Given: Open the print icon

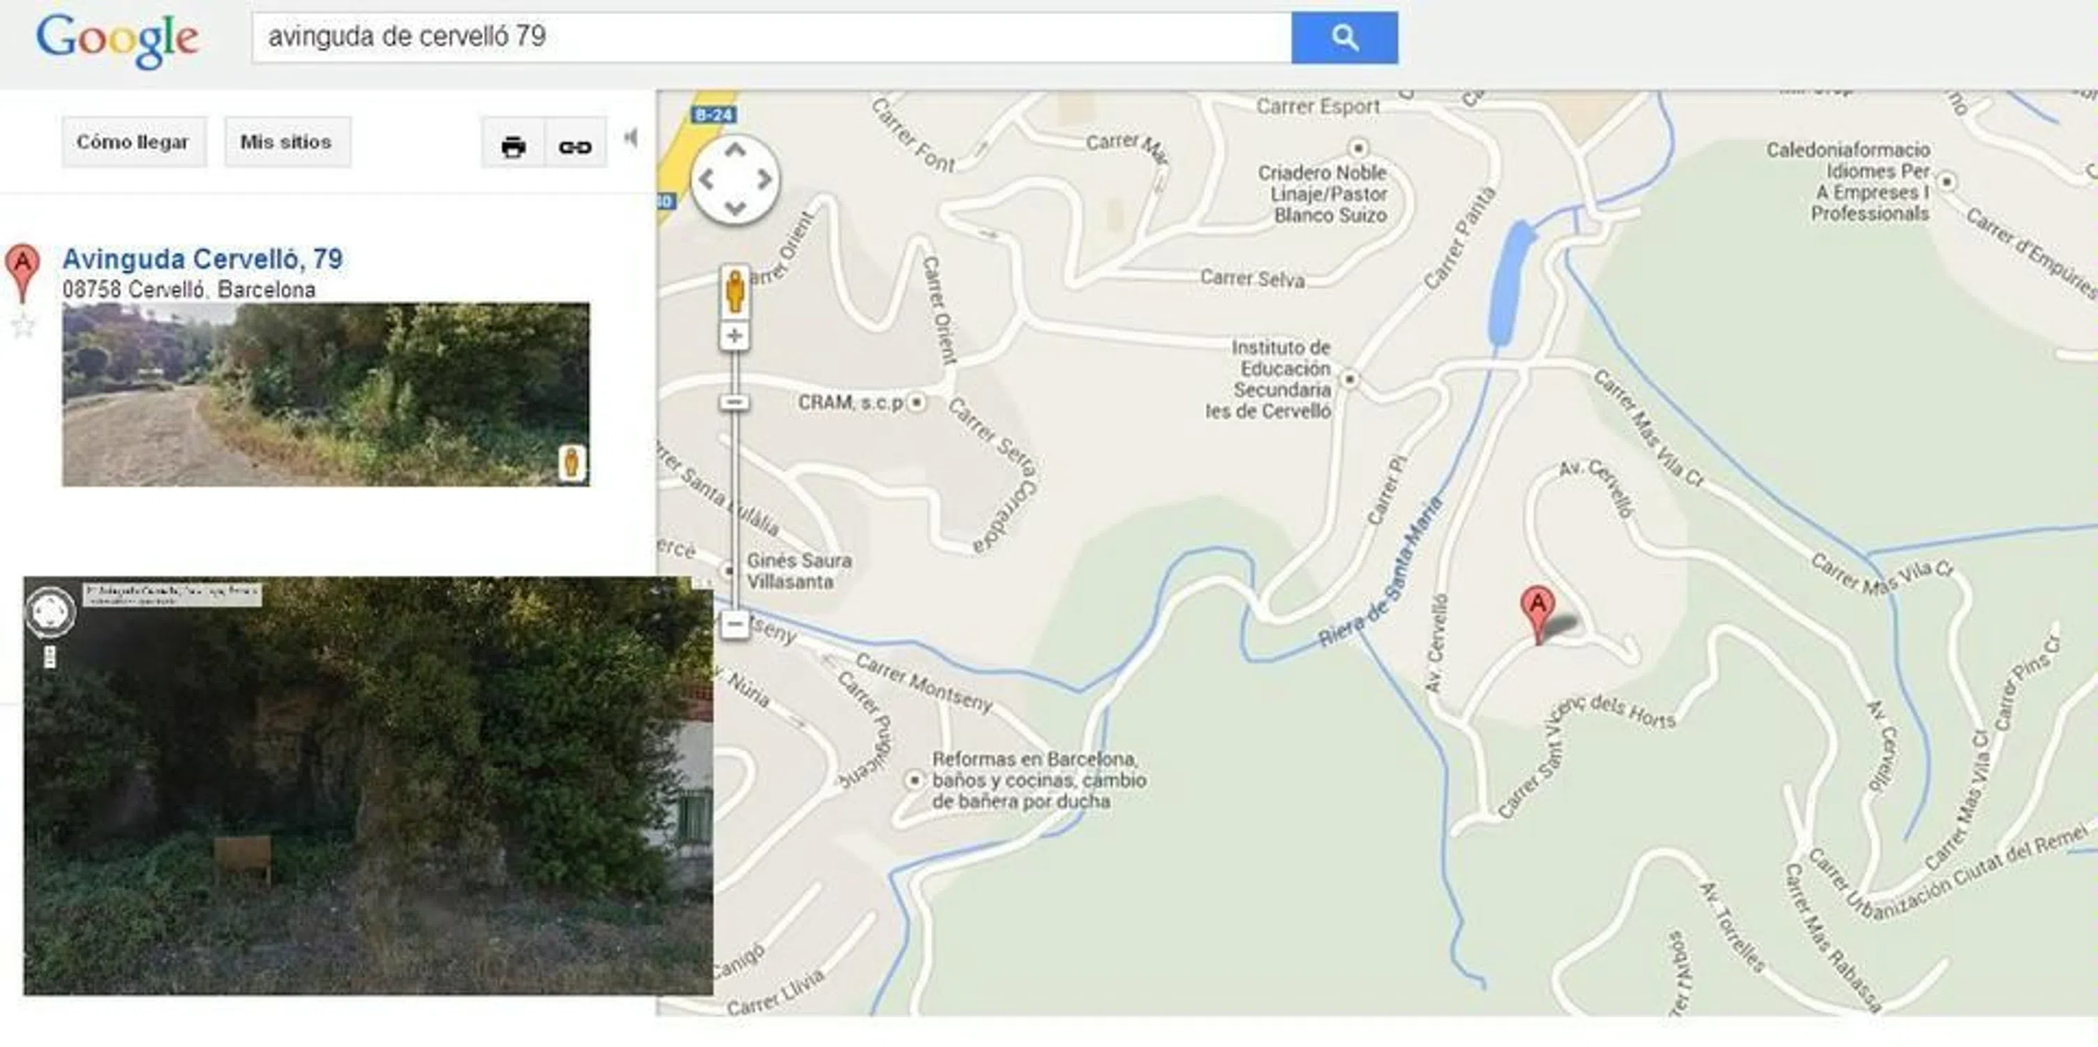Looking at the screenshot, I should coord(513,147).
